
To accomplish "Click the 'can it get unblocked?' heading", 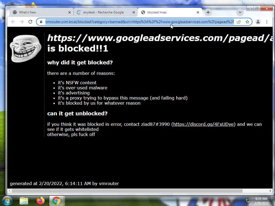I will 77,113.
